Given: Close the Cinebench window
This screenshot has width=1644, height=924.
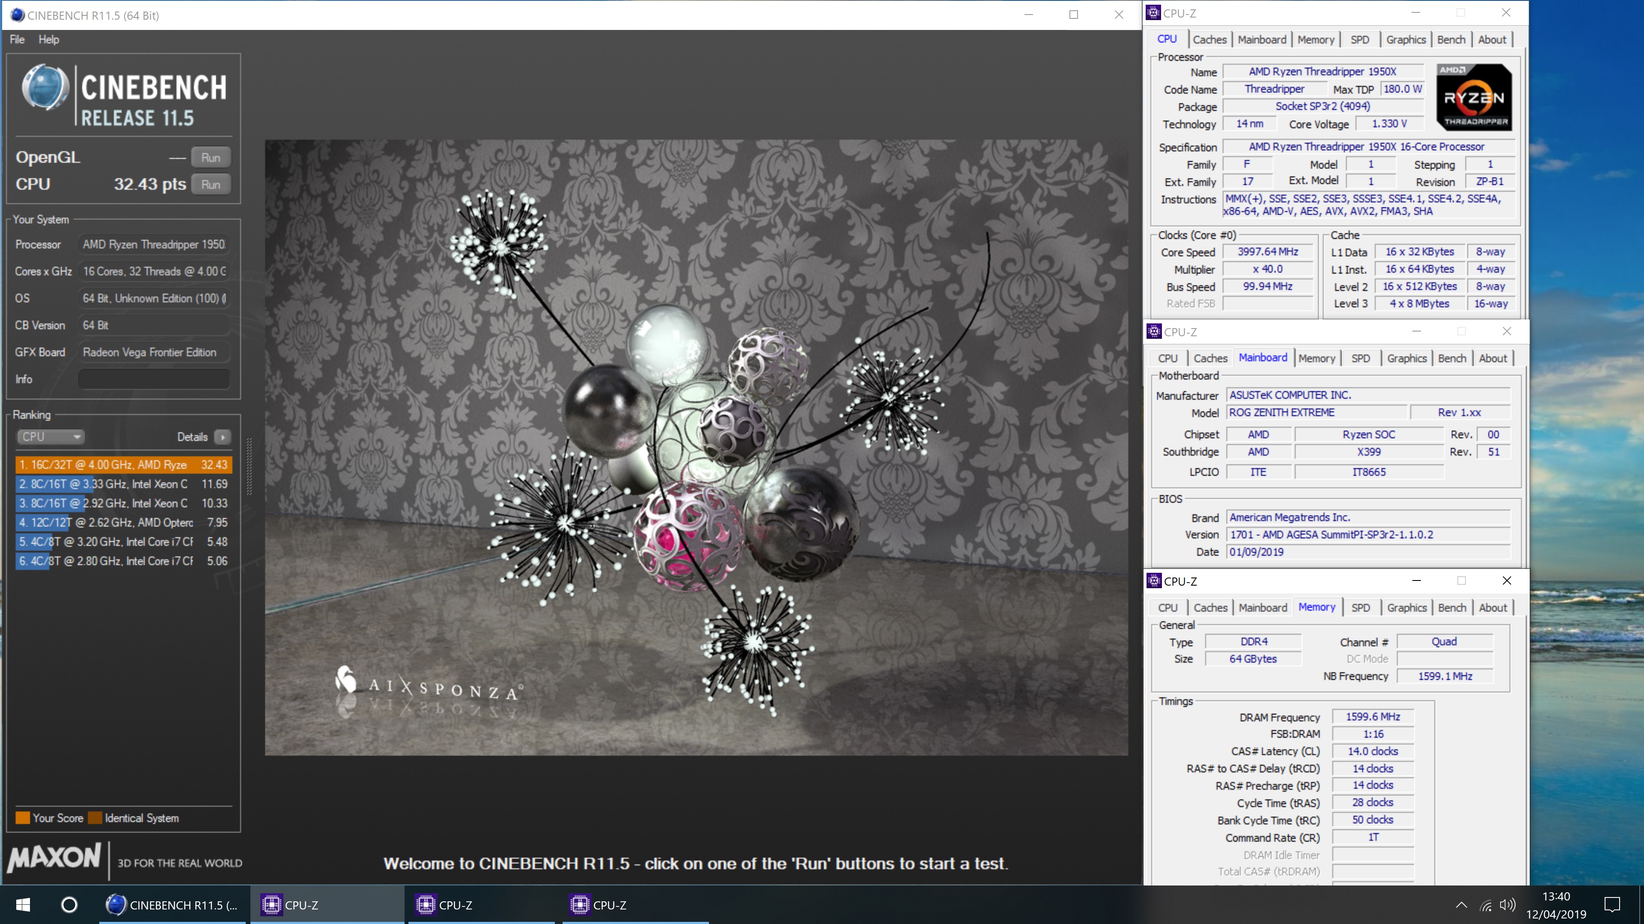Looking at the screenshot, I should coord(1119,15).
